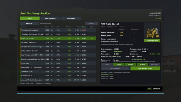
Task: Open the Характеристики specifications button
Action: 152,40
